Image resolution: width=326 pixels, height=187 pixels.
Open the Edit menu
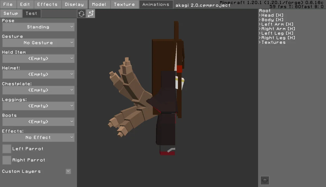pos(25,4)
